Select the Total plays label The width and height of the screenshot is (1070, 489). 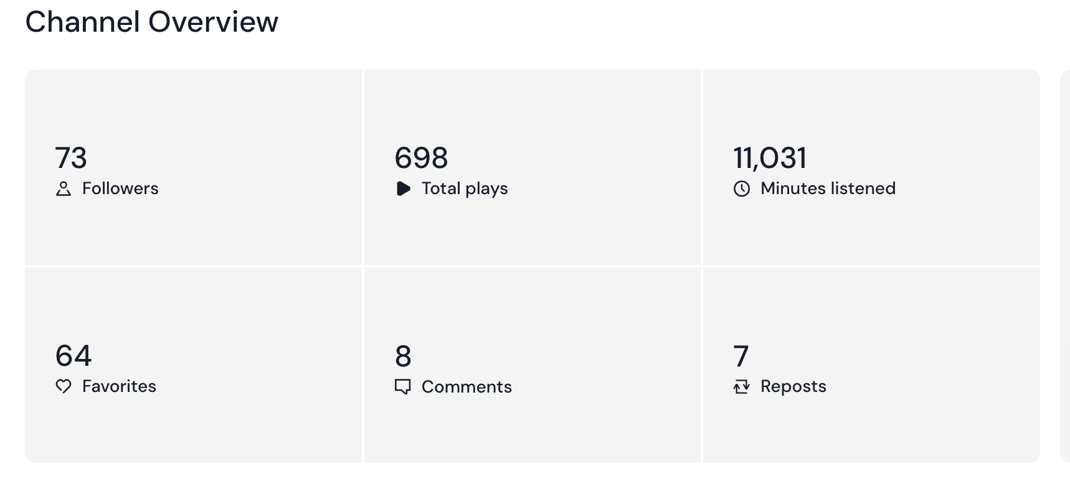[465, 189]
